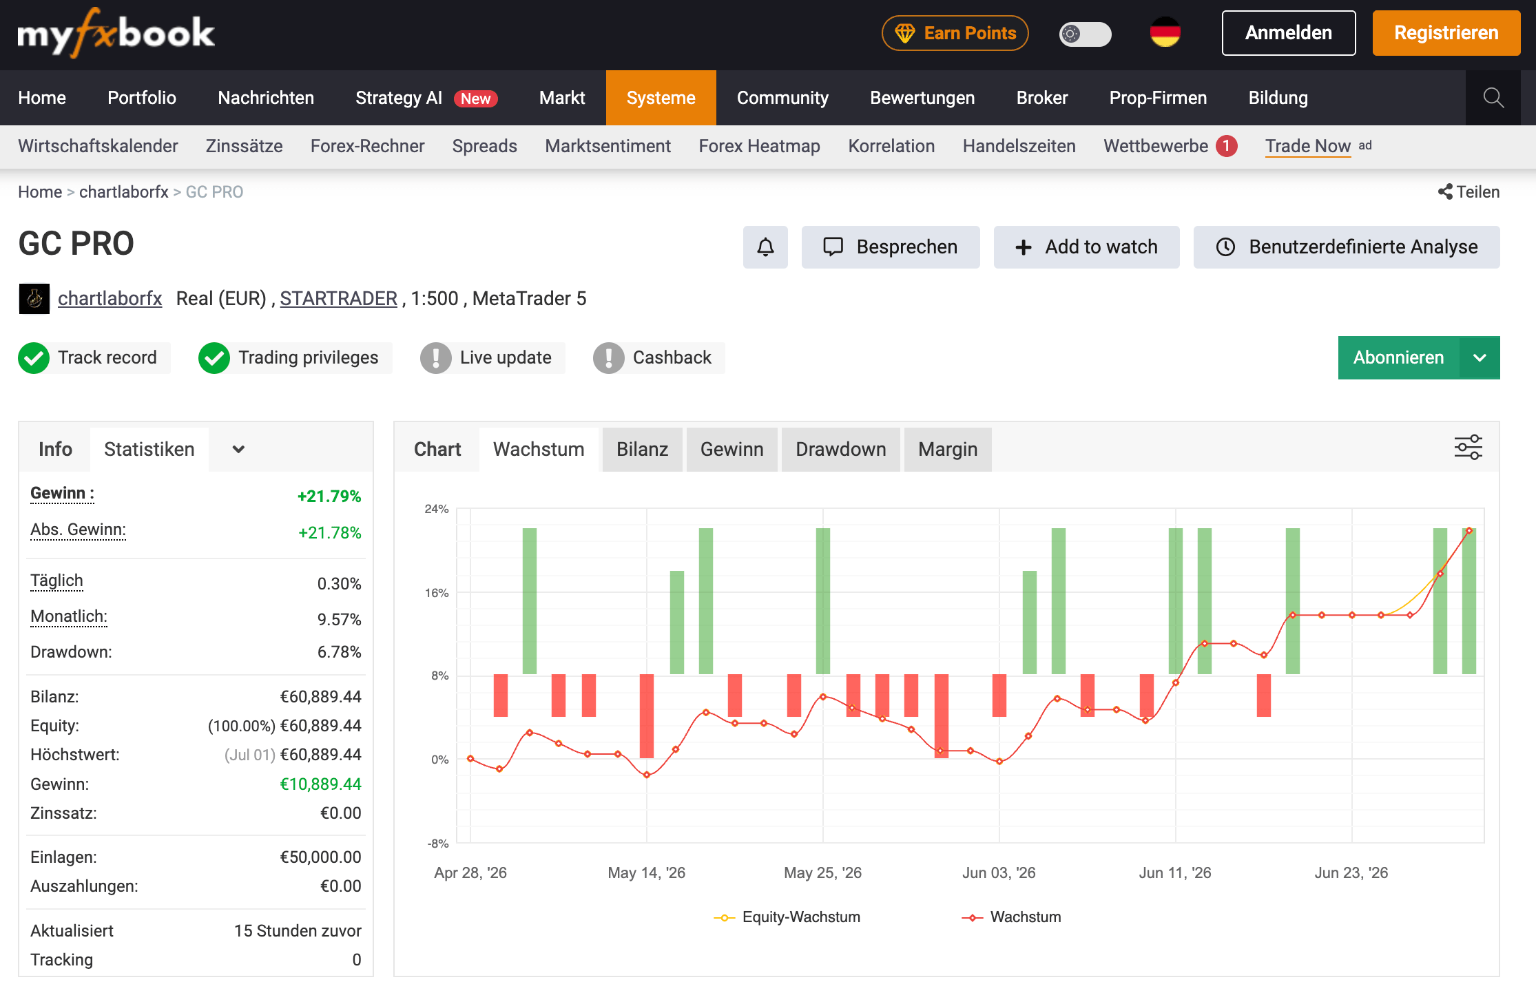Open the Portfolio menu

[x=142, y=98]
